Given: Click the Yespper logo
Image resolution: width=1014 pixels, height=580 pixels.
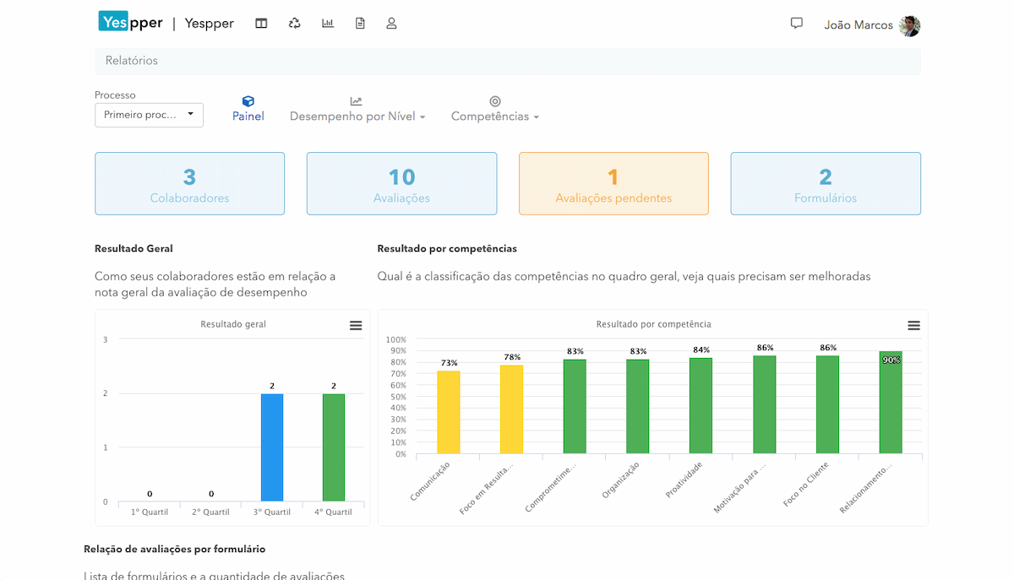Looking at the screenshot, I should click(x=130, y=23).
